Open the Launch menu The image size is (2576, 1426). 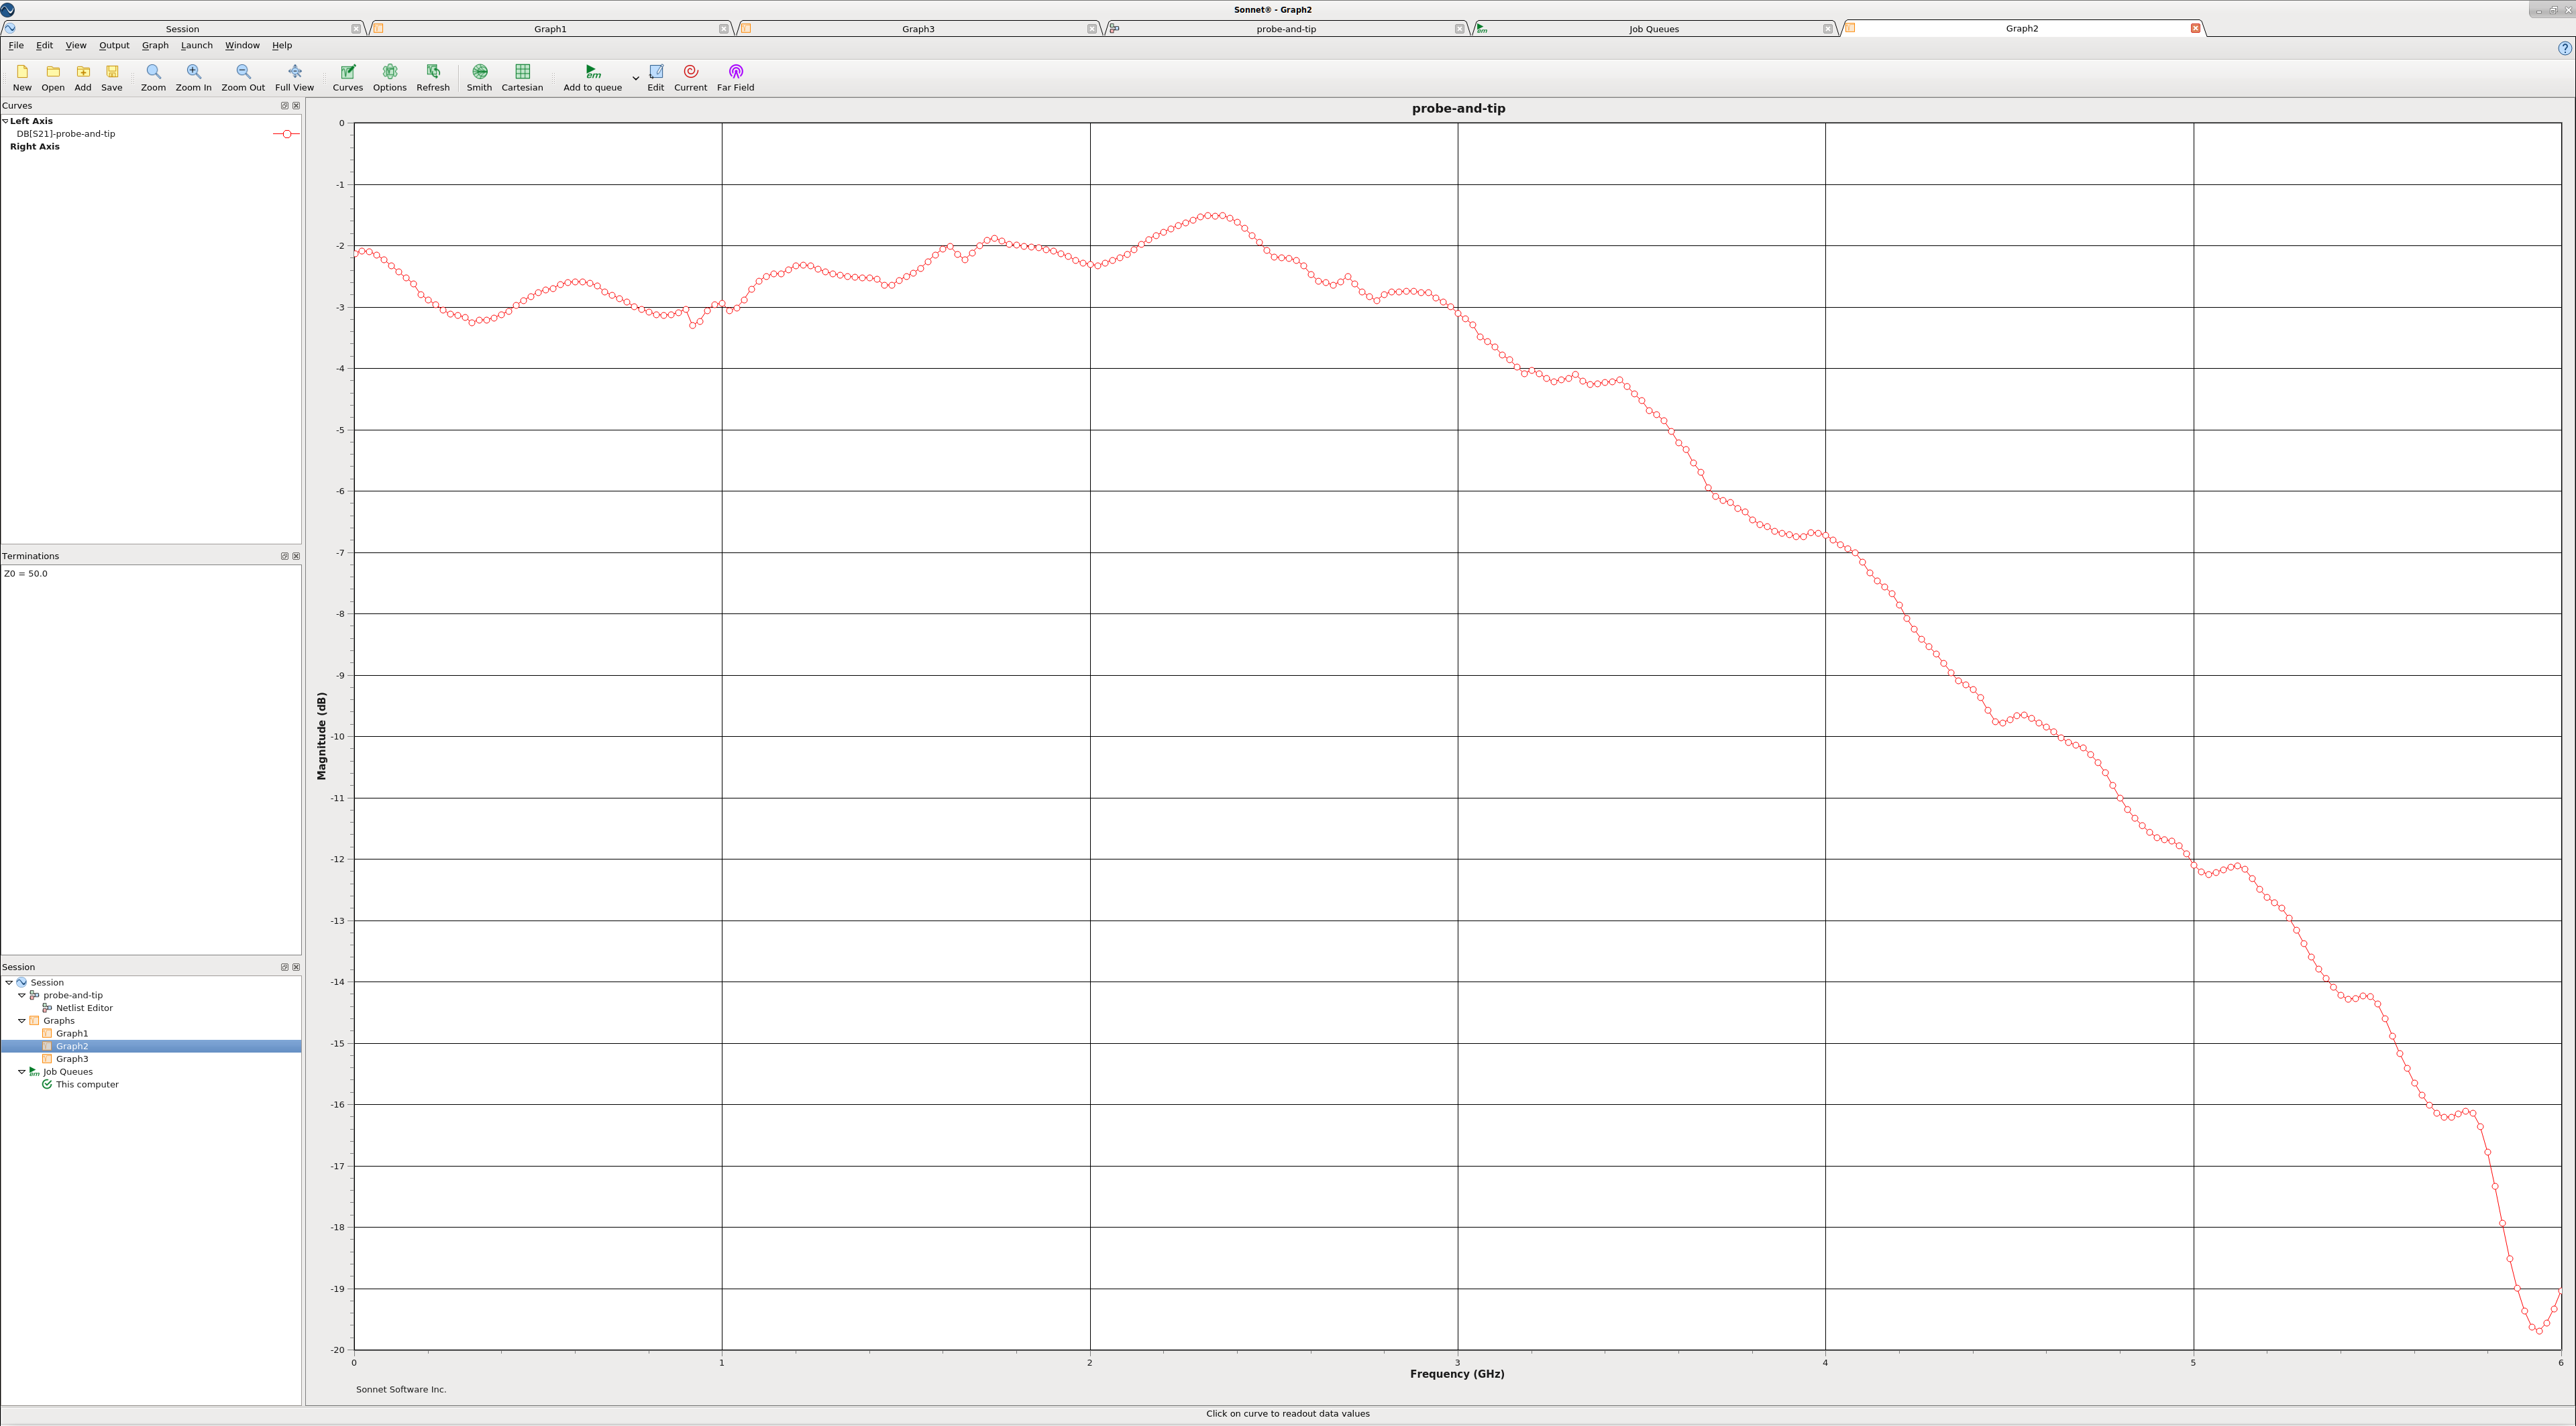(196, 45)
